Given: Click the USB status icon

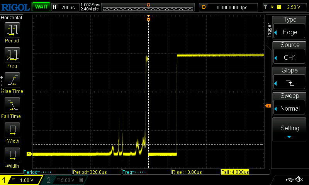Looking at the screenshot, I should (x=289, y=180).
